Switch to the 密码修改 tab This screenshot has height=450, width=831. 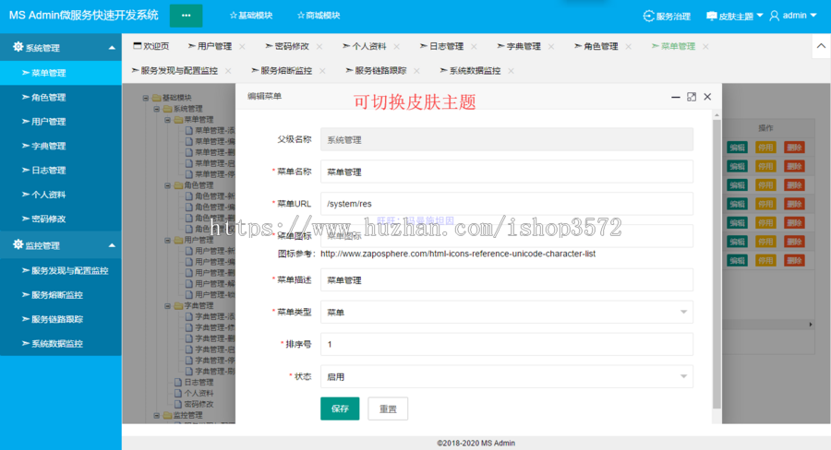[287, 46]
